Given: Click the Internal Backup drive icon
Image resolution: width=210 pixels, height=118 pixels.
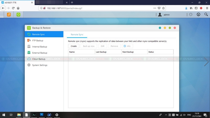Looking at the screenshot, I should pyautogui.click(x=29, y=46).
